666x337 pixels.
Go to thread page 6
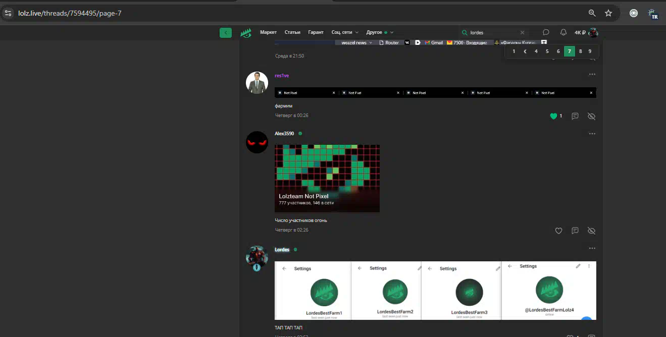tap(558, 51)
